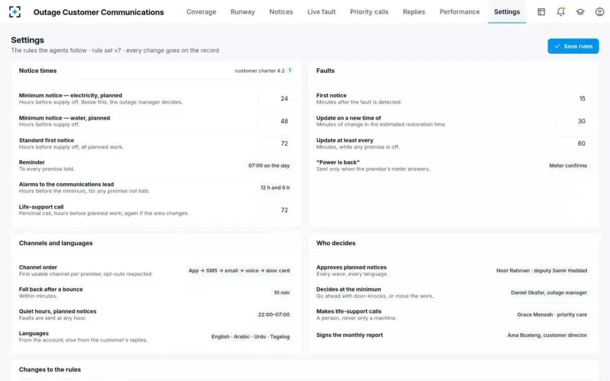Change approver Noor Rahman value
Image resolution: width=610 pixels, height=381 pixels.
(541, 271)
